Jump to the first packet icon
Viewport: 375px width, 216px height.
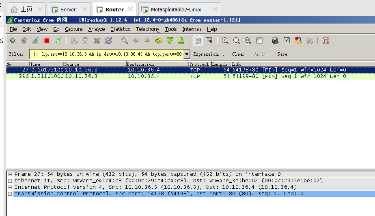(170, 41)
